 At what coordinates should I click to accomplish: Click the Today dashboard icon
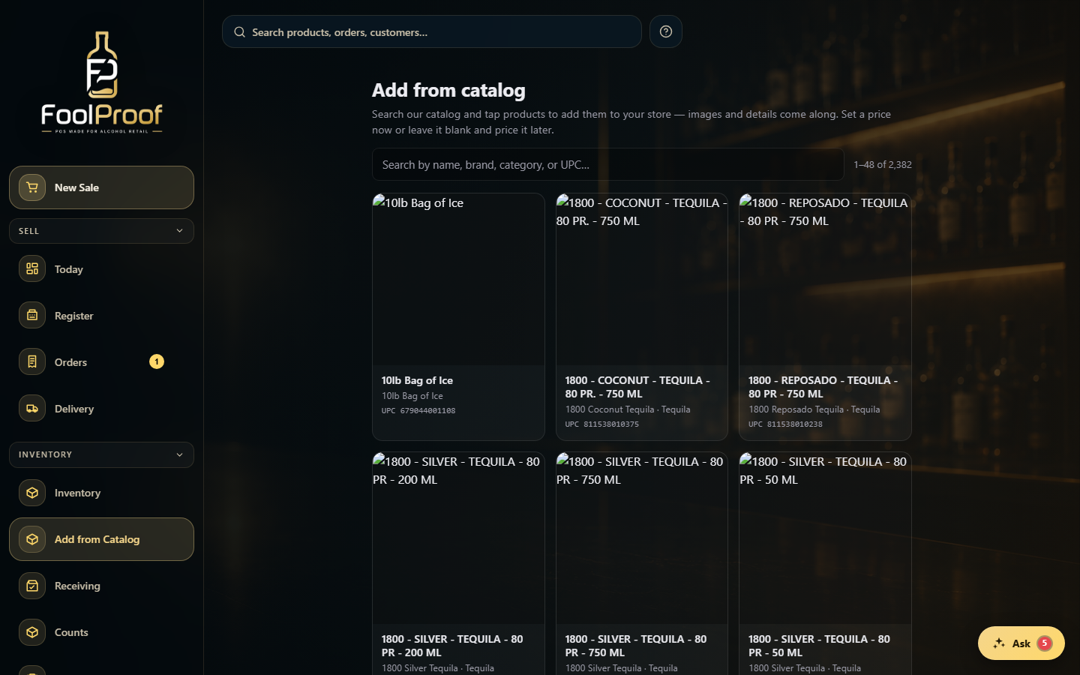click(x=32, y=268)
